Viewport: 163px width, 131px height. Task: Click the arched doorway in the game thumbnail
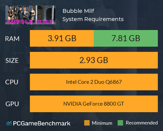click(40, 13)
